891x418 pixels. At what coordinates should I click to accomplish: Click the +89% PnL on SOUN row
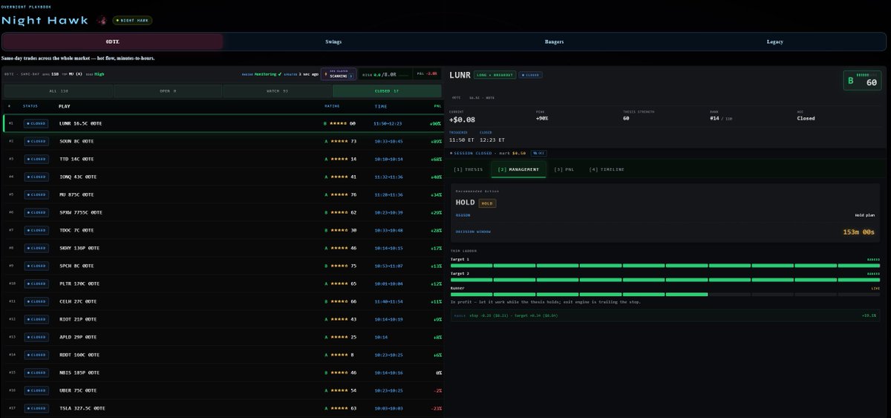pyautogui.click(x=435, y=141)
